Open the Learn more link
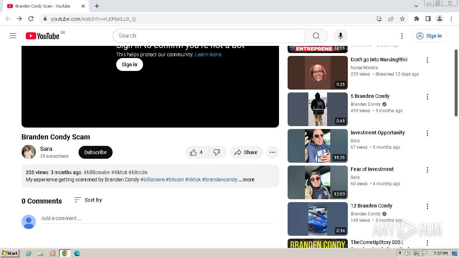This screenshot has height=258, width=459. pyautogui.click(x=208, y=54)
